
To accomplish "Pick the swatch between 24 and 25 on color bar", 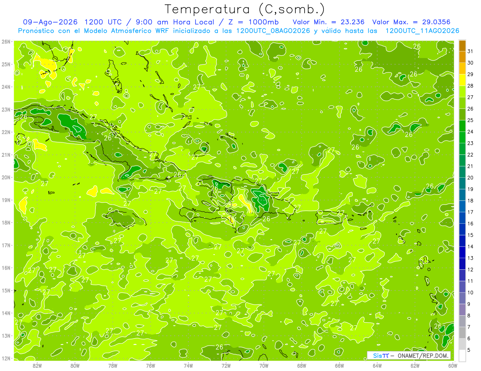I will click(462, 126).
